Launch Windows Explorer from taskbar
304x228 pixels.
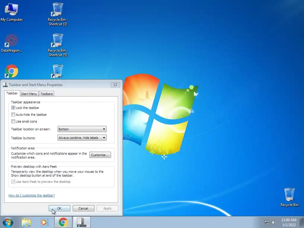[26, 222]
